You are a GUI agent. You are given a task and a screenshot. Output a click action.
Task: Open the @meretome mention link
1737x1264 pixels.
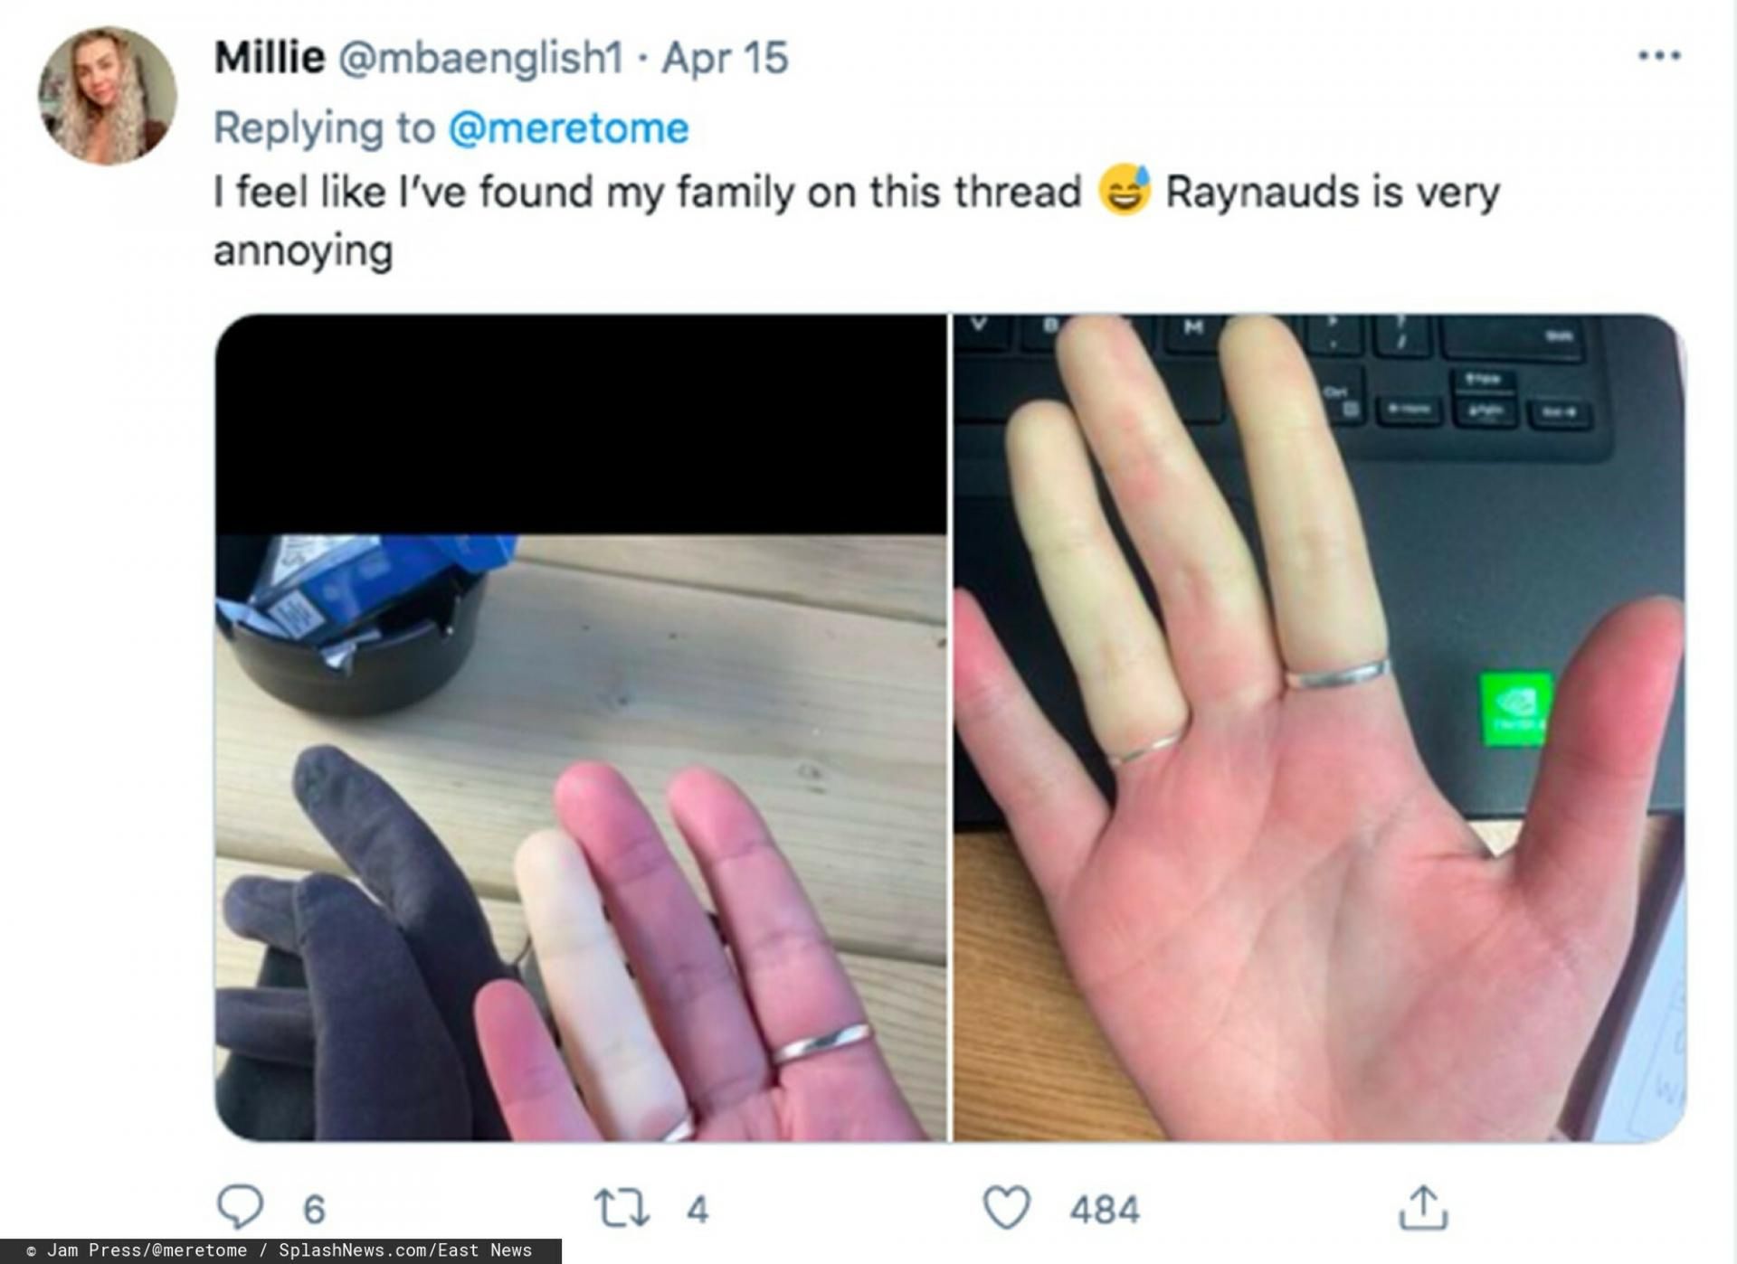click(x=569, y=127)
